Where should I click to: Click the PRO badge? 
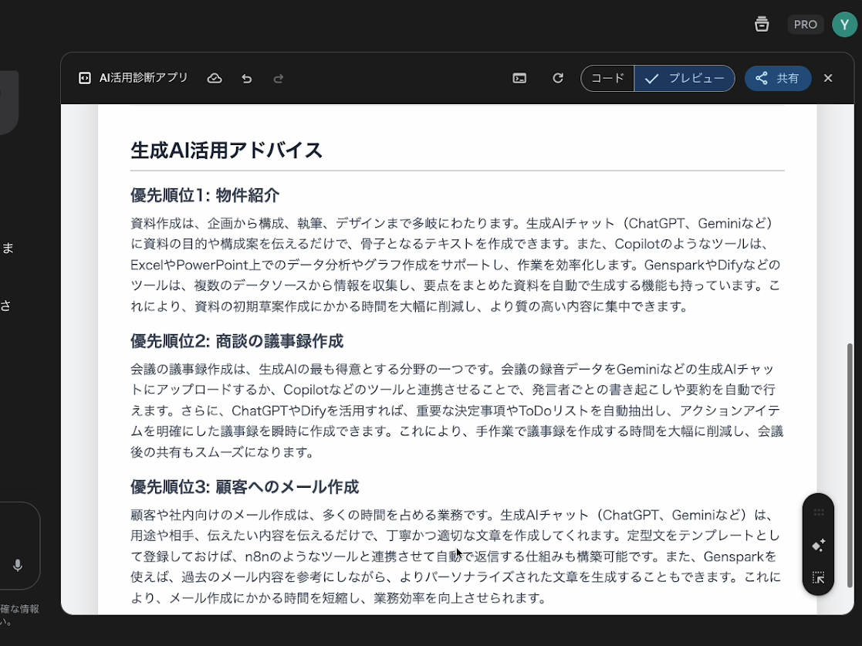coord(805,25)
